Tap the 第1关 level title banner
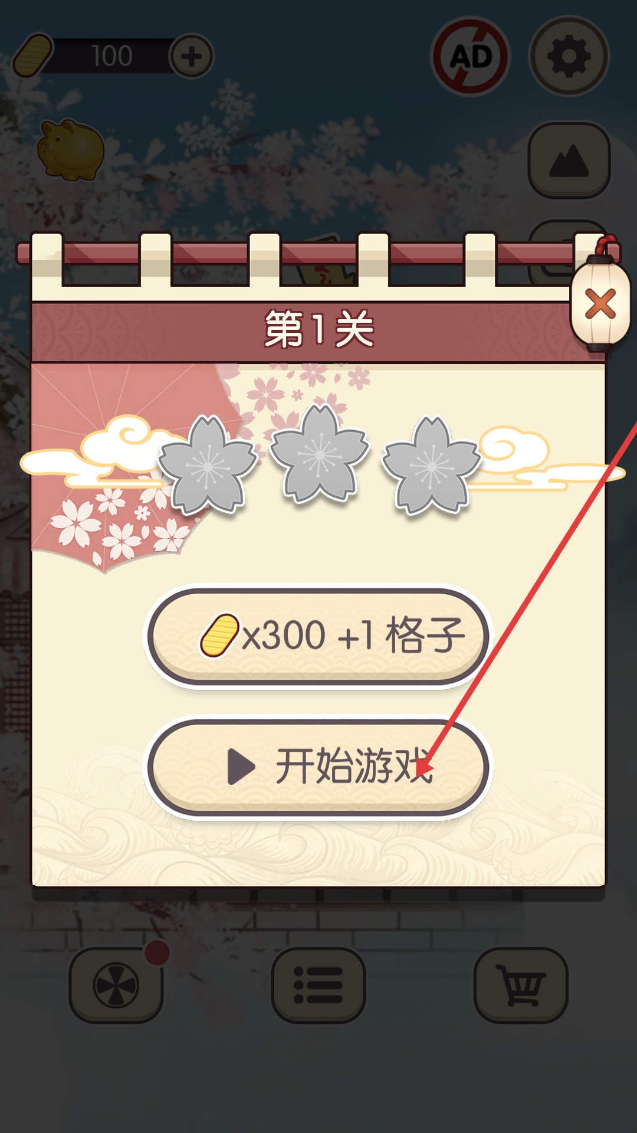The image size is (637, 1133). pyautogui.click(x=318, y=330)
